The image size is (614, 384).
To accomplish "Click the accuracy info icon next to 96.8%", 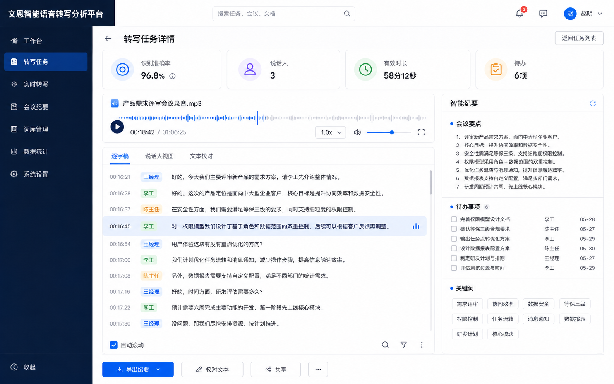I will tap(172, 76).
